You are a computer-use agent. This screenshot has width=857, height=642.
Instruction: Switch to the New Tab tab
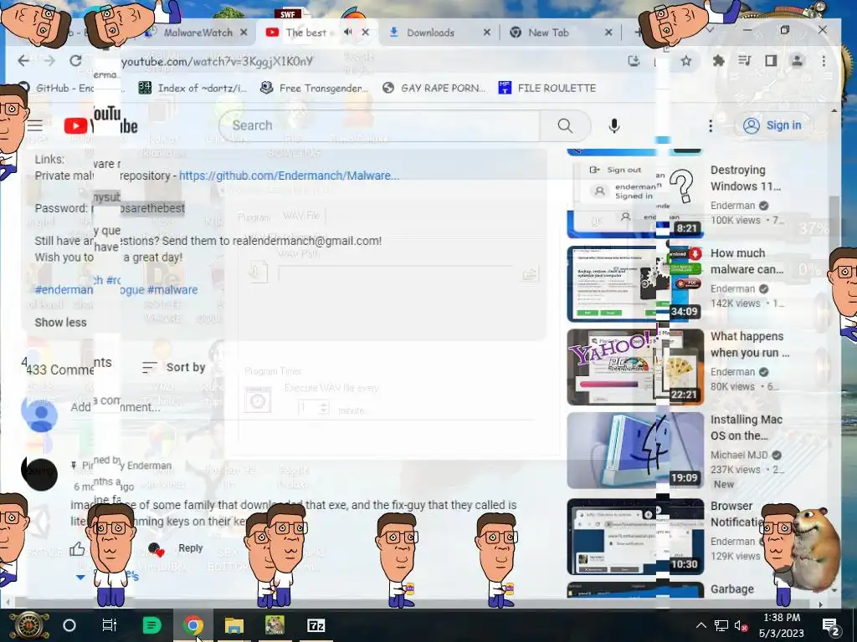548,33
